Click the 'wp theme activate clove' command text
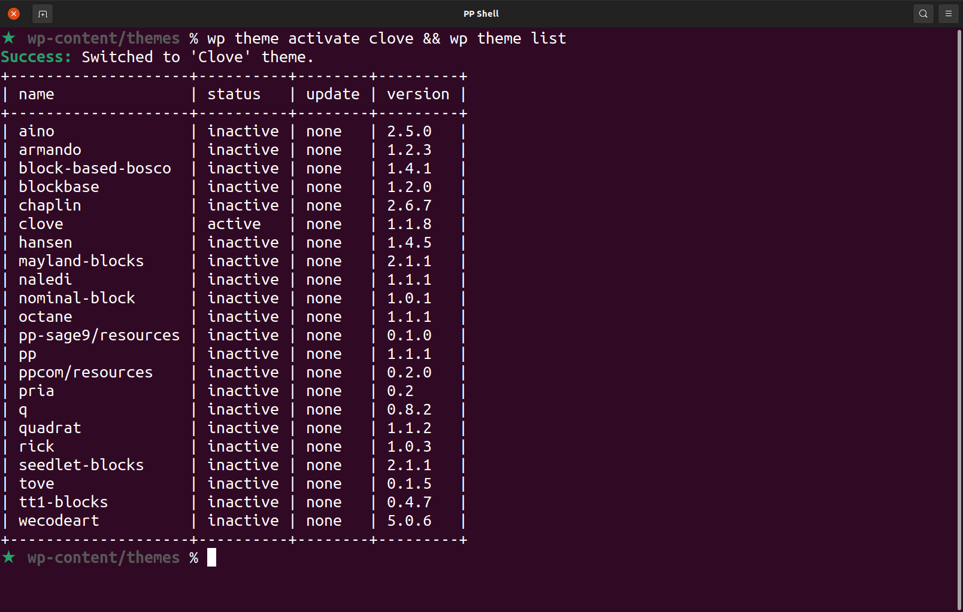This screenshot has width=963, height=612. (310, 38)
